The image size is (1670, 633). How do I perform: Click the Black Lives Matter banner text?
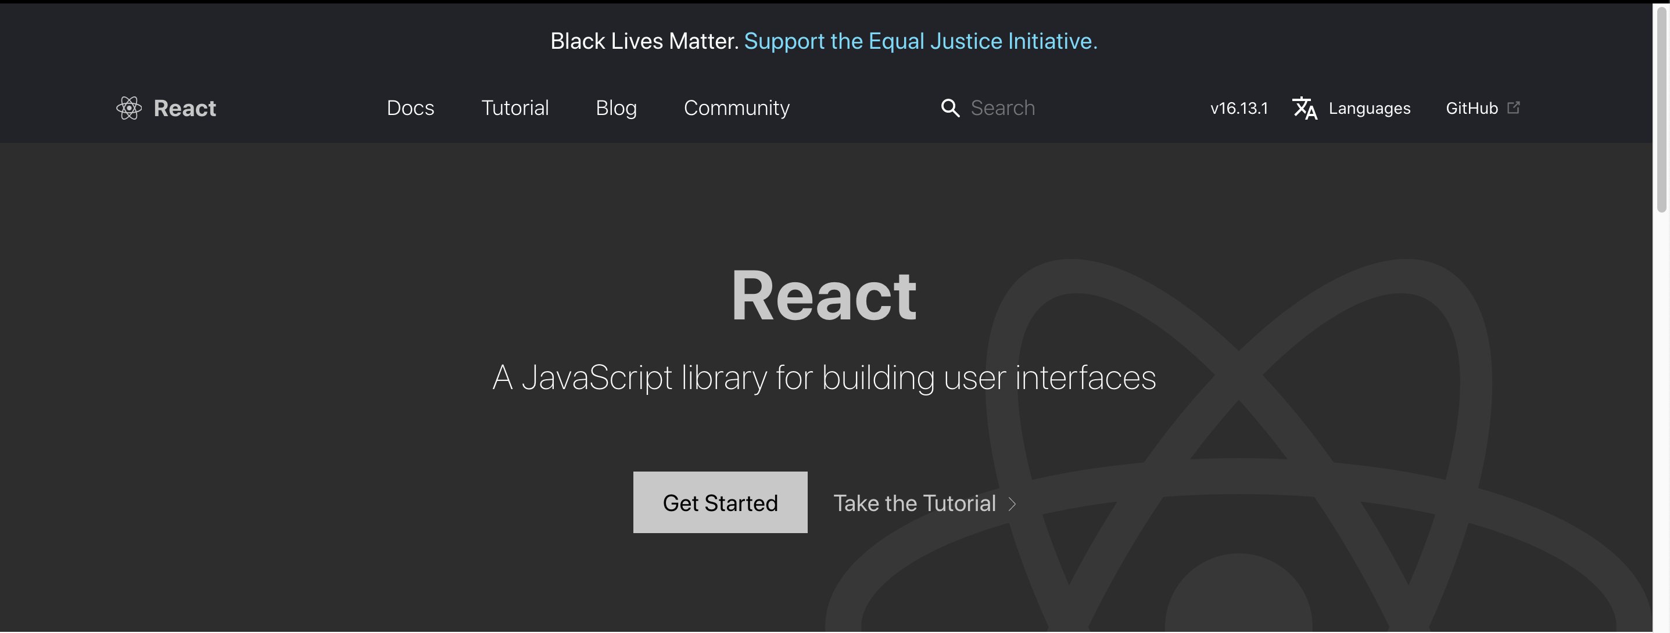644,41
